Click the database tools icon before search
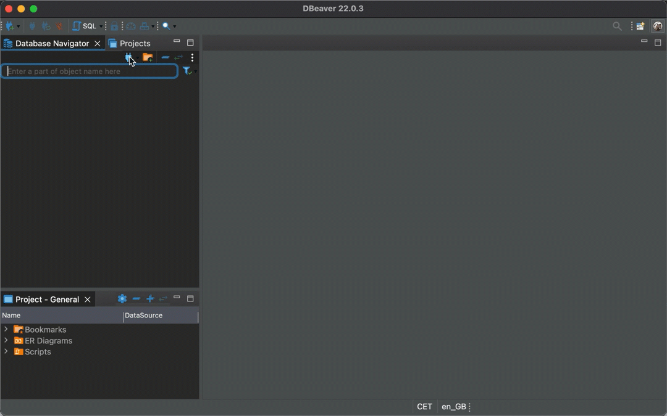This screenshot has height=416, width=667. click(x=145, y=26)
